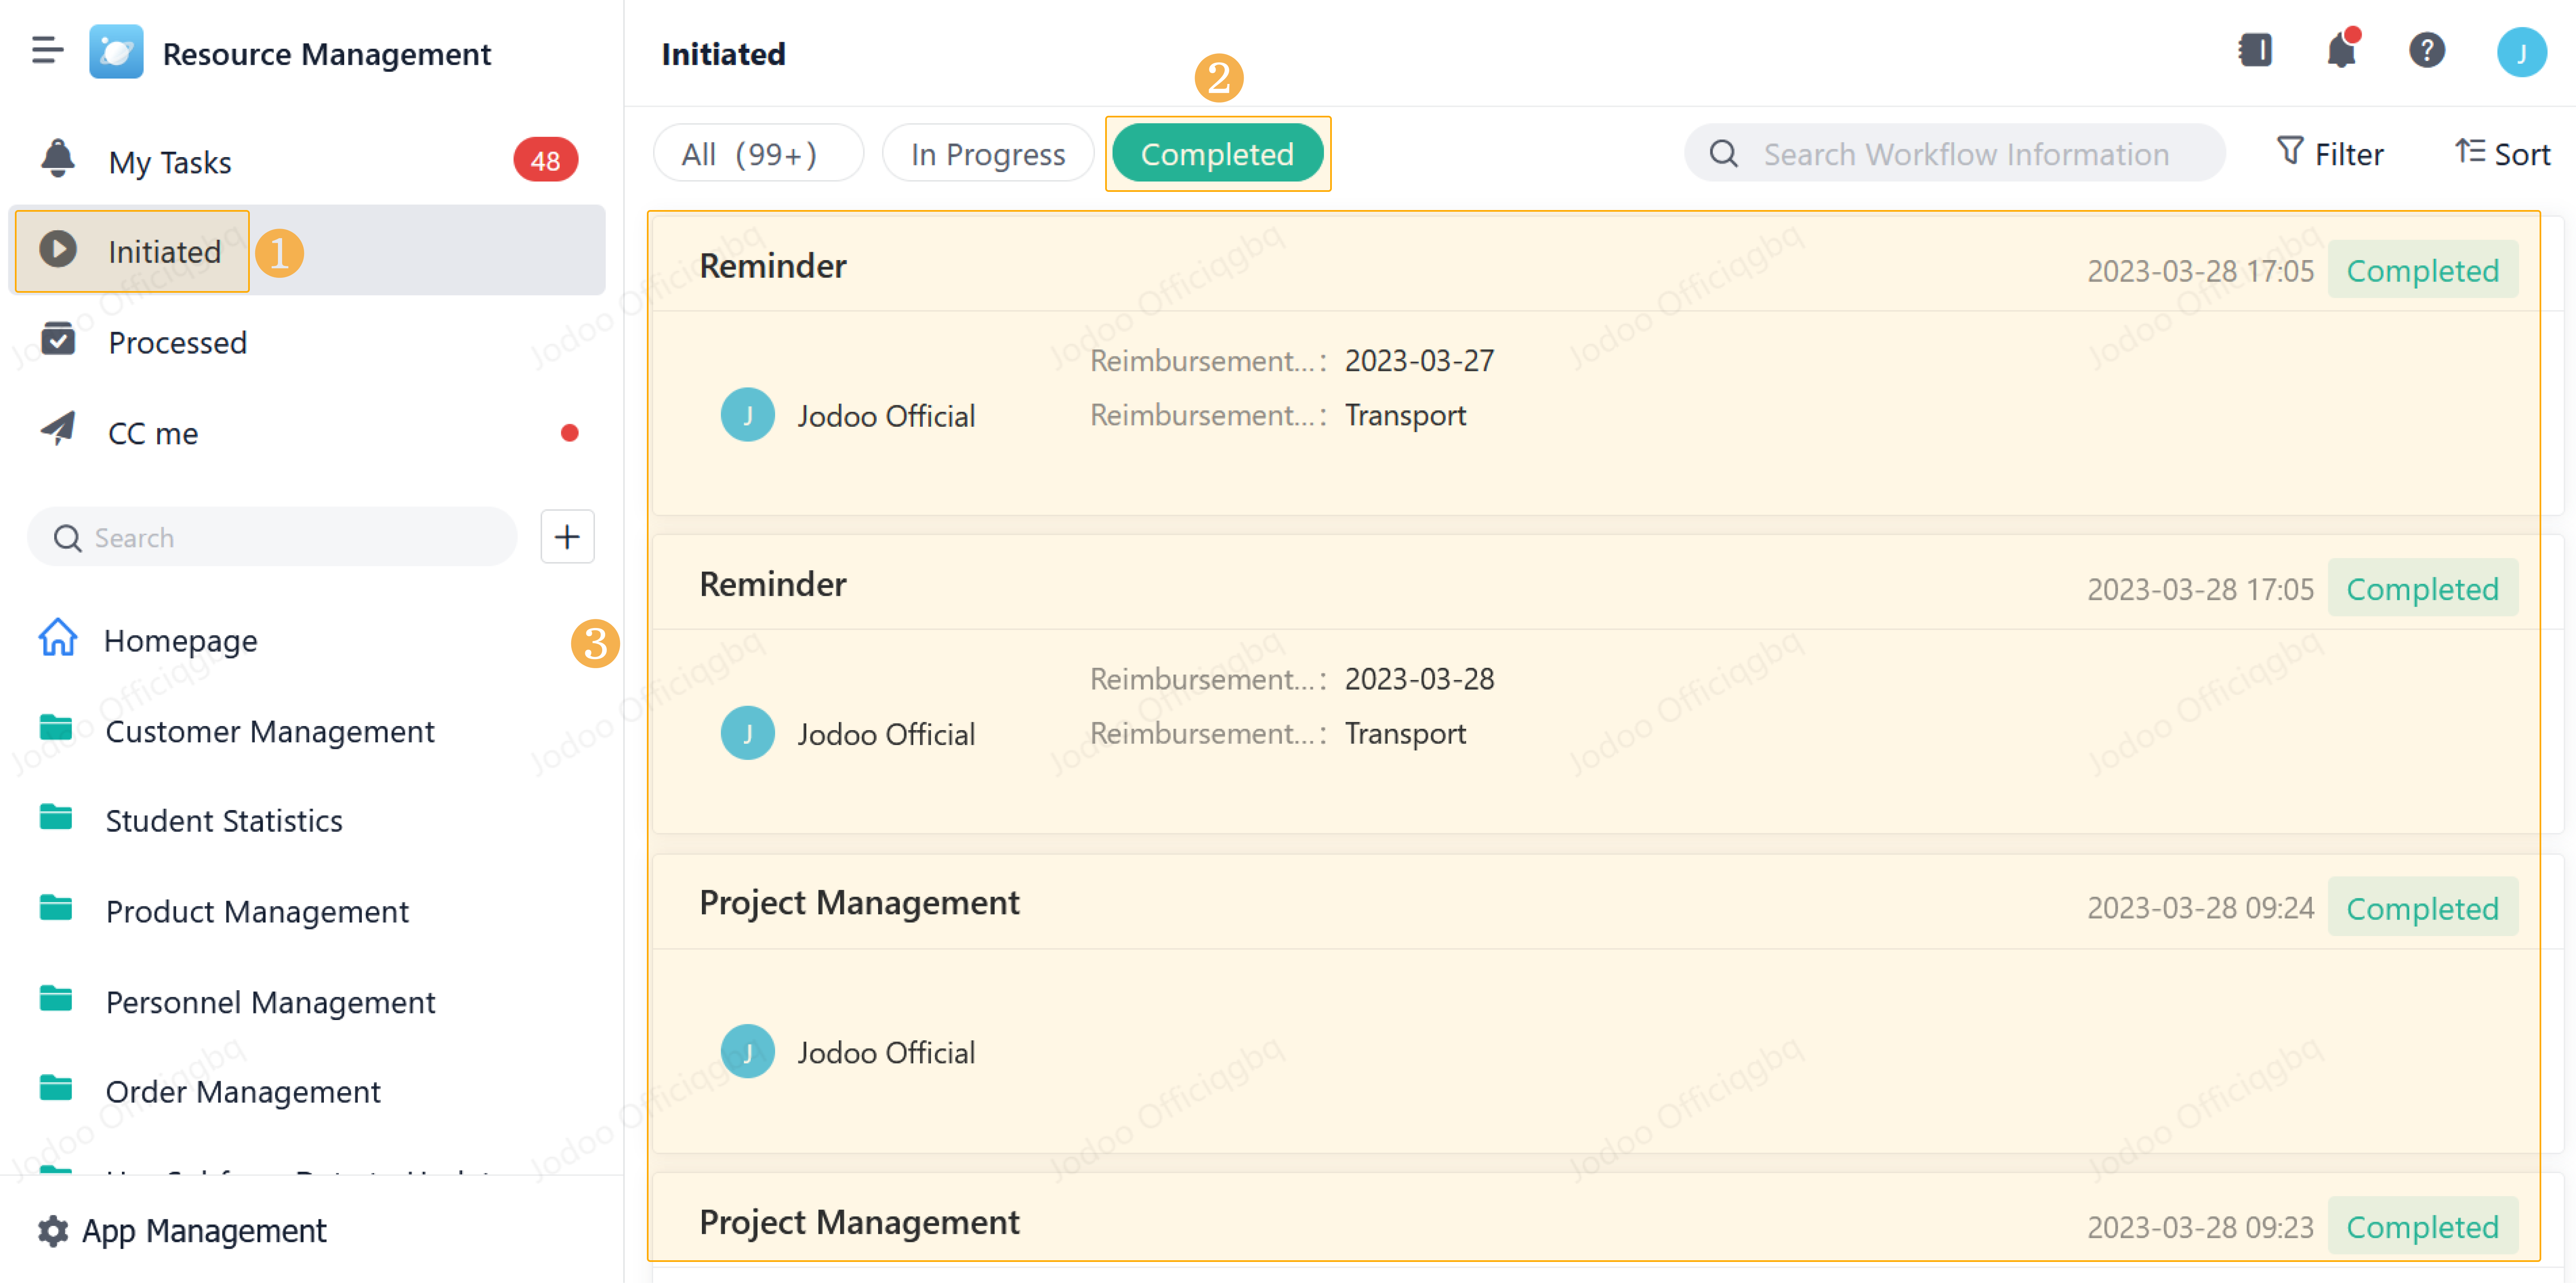The height and width of the screenshot is (1283, 2576).
Task: Click the red dot beside CC me
Action: point(569,433)
